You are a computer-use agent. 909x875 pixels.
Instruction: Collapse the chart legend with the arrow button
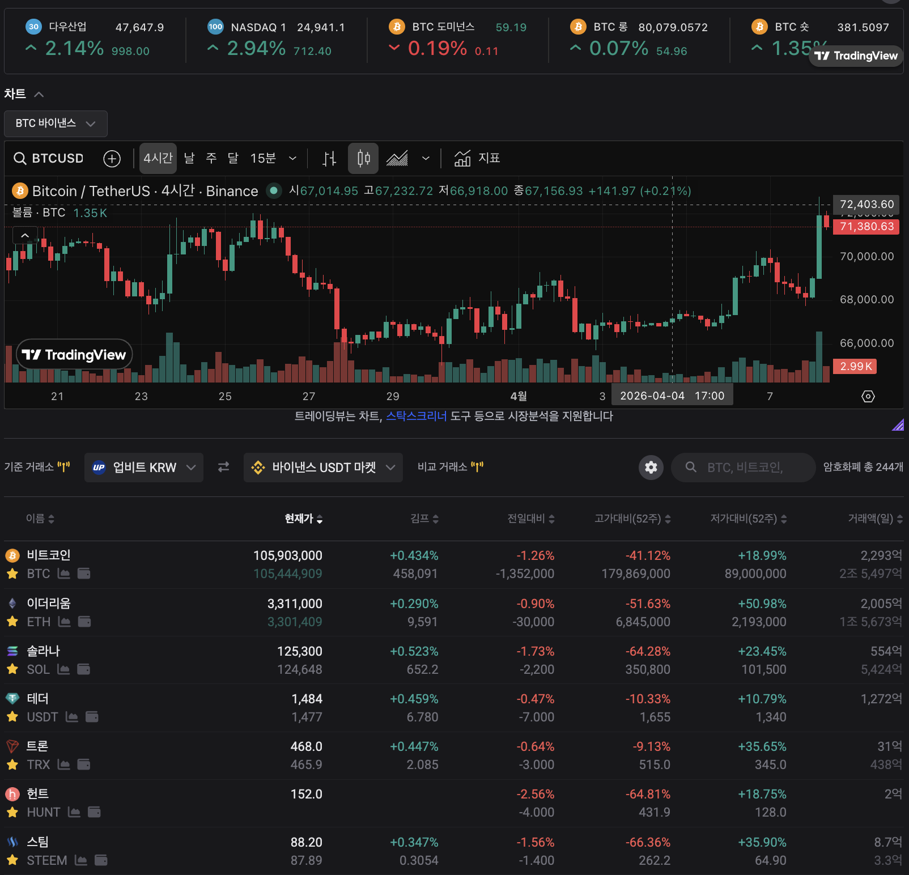tap(25, 235)
